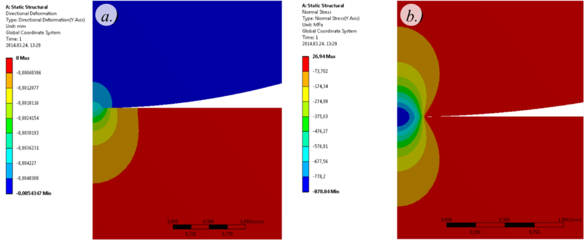Click the scale bar in deformation plot

[209, 226]
